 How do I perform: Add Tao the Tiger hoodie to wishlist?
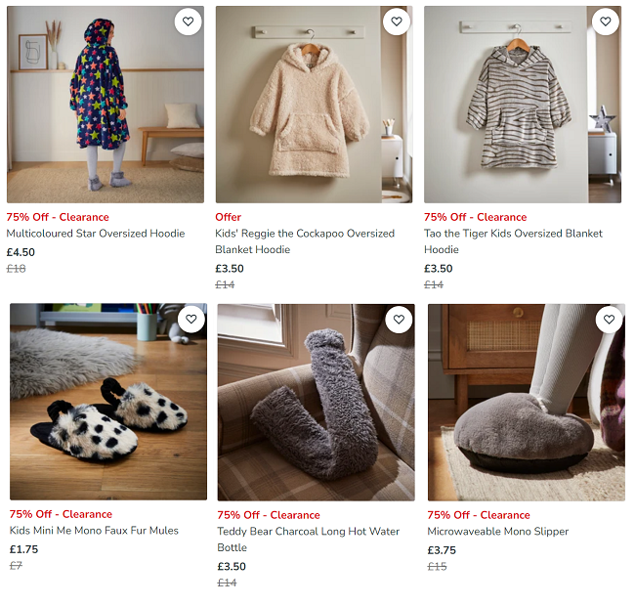click(x=606, y=22)
